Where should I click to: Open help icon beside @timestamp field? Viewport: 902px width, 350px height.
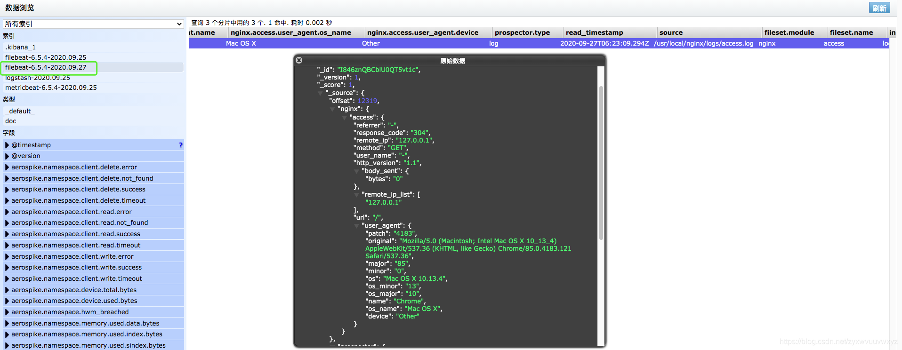tap(181, 145)
